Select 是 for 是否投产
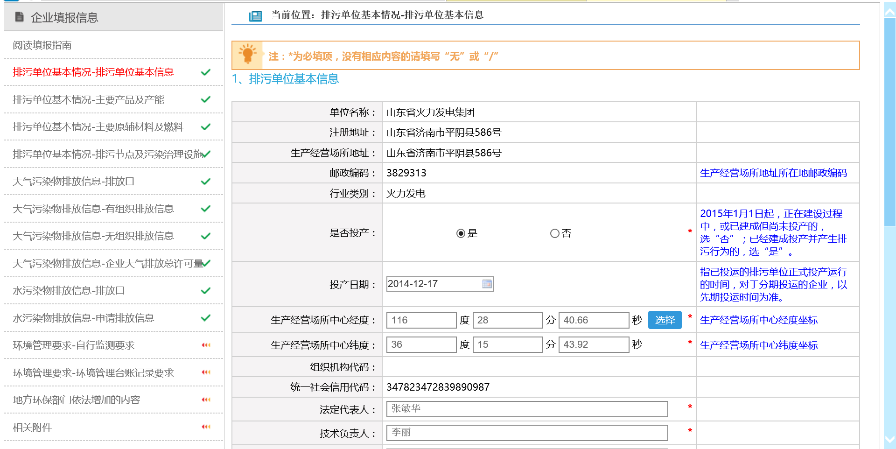 coord(461,233)
